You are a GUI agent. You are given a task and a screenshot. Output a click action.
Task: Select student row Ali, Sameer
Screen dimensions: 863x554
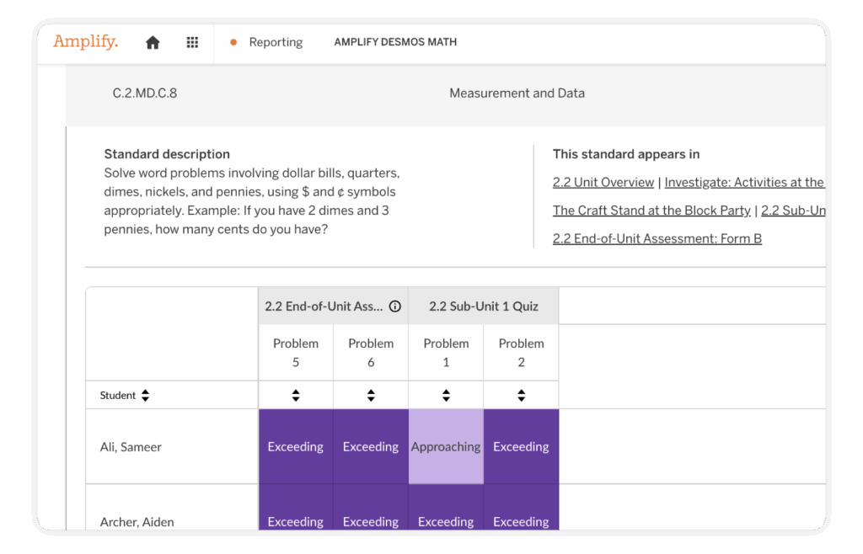click(x=131, y=447)
